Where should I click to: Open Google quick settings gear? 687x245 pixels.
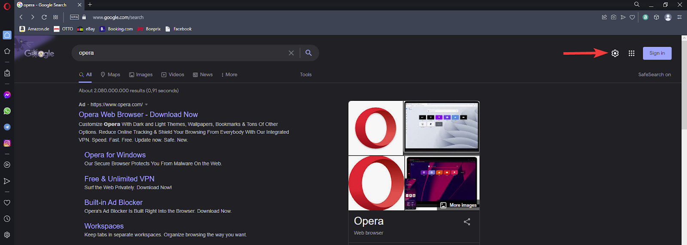[x=615, y=53]
